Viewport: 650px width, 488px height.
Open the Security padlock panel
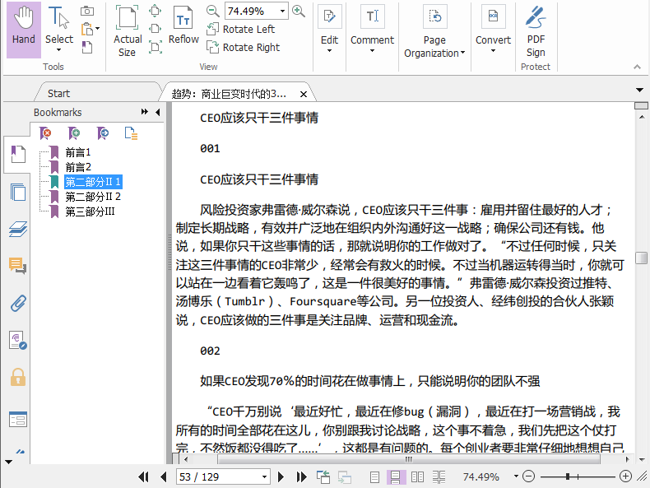tap(18, 377)
